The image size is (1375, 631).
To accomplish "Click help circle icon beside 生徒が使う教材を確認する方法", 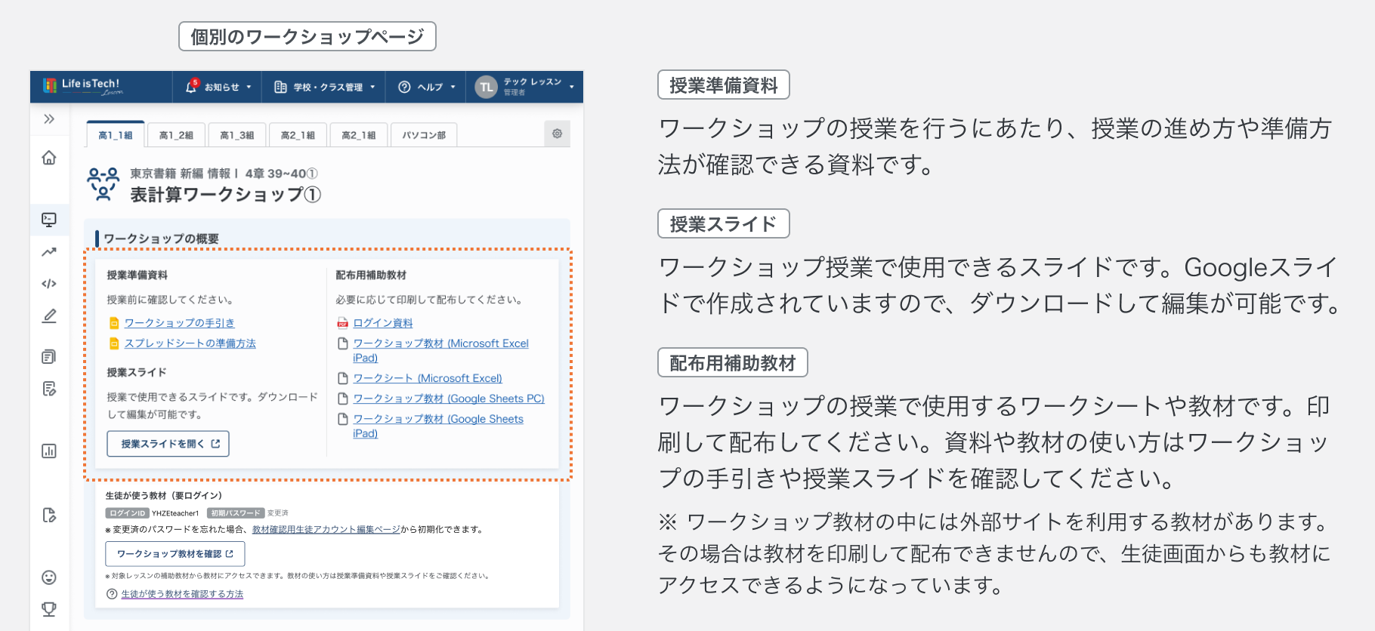I will pos(112,594).
